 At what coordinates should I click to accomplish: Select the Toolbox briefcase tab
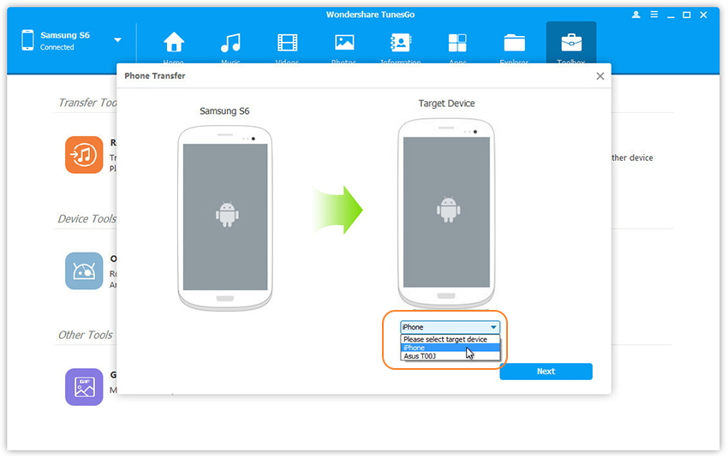tap(570, 43)
